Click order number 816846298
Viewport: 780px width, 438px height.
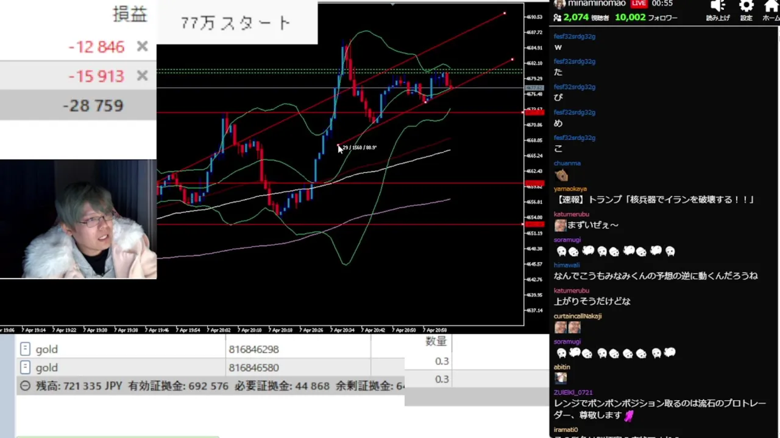click(x=253, y=349)
